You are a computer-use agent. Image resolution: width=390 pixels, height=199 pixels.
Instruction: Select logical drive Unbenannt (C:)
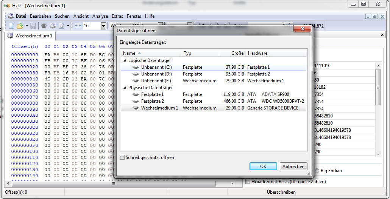(214, 67)
